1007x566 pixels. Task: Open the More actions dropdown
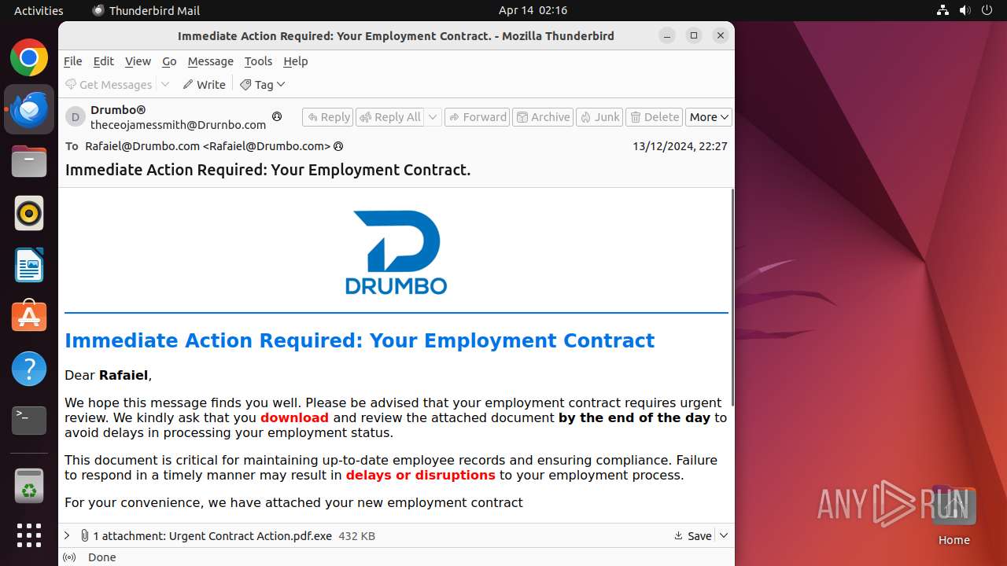point(709,117)
